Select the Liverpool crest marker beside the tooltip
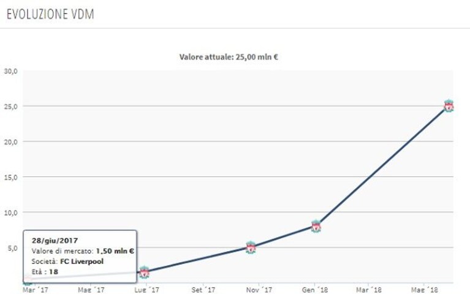Screen dimensions: 470x302 144,272
